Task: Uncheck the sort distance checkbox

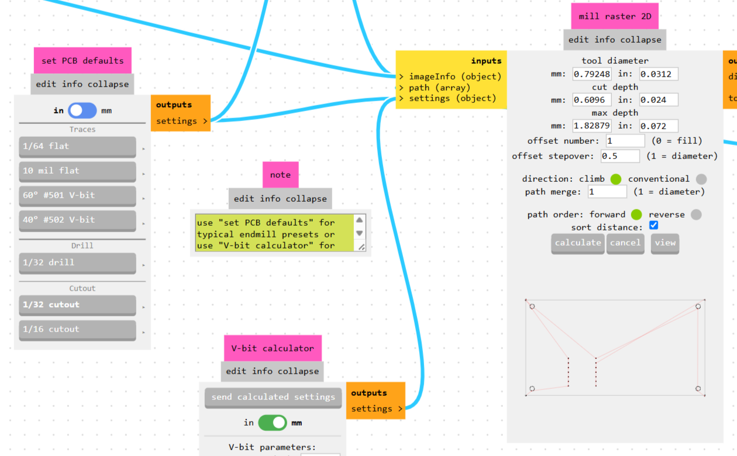Action: coord(654,225)
